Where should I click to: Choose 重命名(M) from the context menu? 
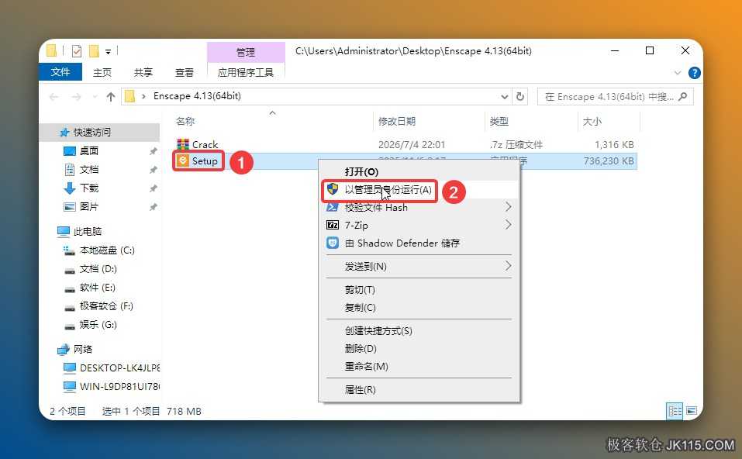point(419,366)
